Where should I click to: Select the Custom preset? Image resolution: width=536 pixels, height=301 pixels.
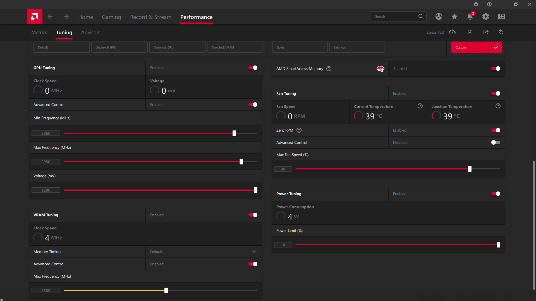(476, 47)
